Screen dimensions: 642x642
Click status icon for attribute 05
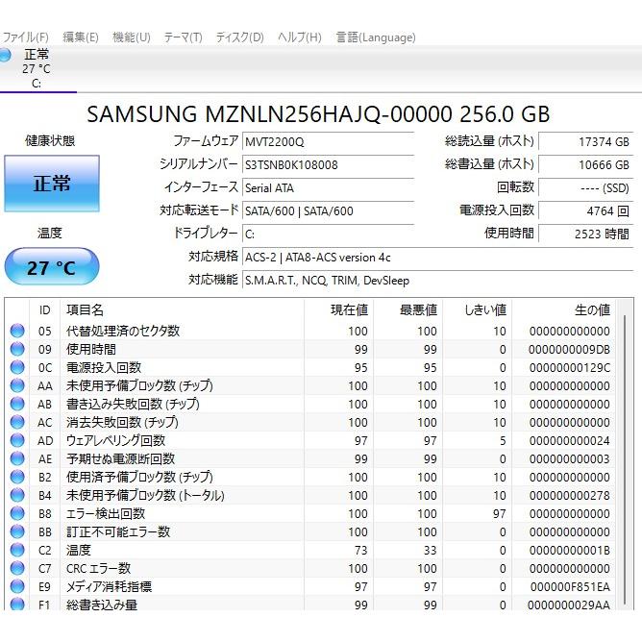point(17,331)
